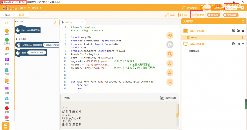Select the 控制 block category
The width and height of the screenshot is (247, 130).
click(7, 32)
